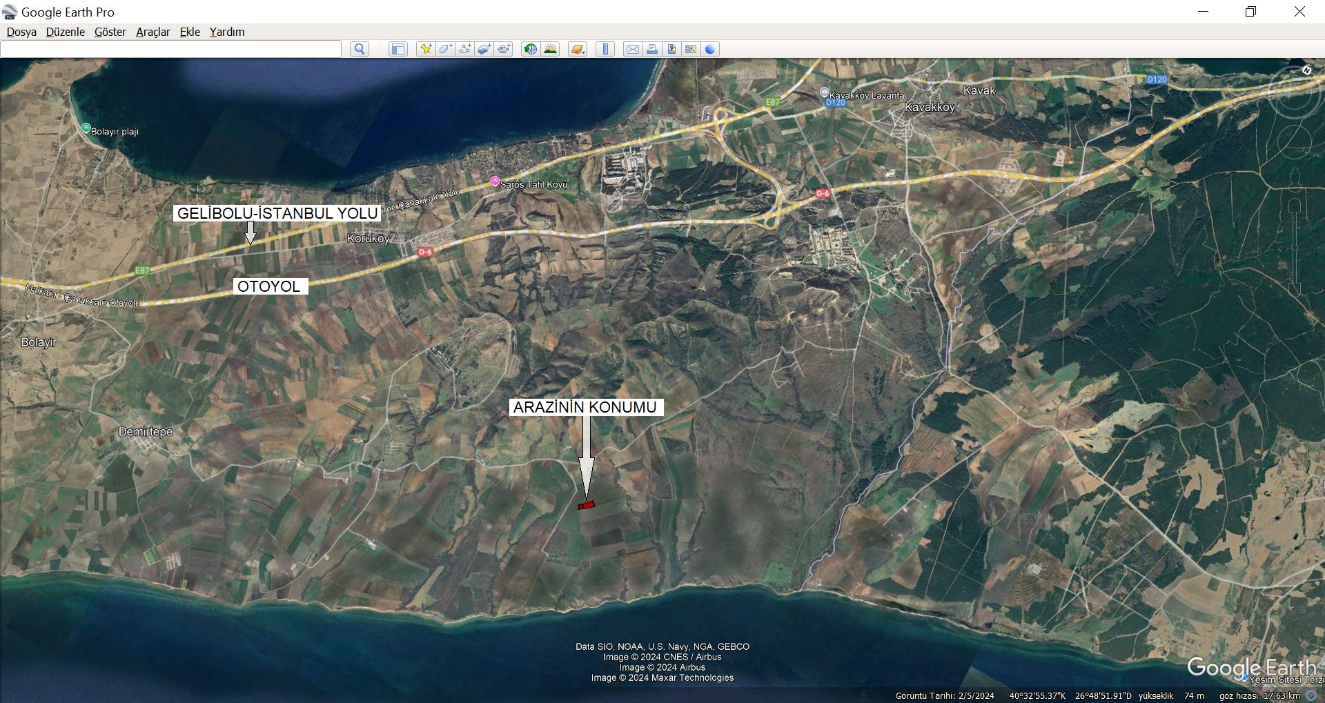Click the Kavakköy town label
This screenshot has height=703, width=1325.
[930, 108]
